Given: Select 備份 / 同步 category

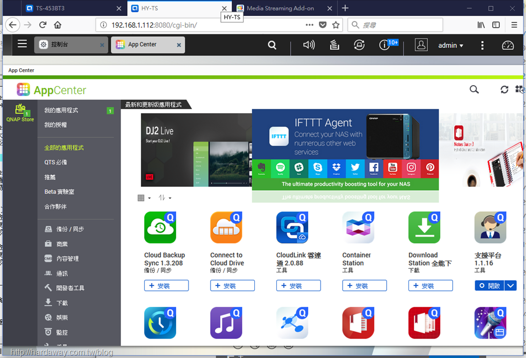Looking at the screenshot, I should coord(64,229).
